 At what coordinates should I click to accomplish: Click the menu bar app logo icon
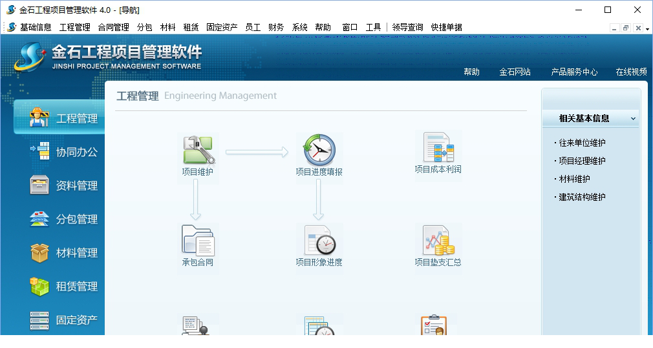tap(12, 27)
